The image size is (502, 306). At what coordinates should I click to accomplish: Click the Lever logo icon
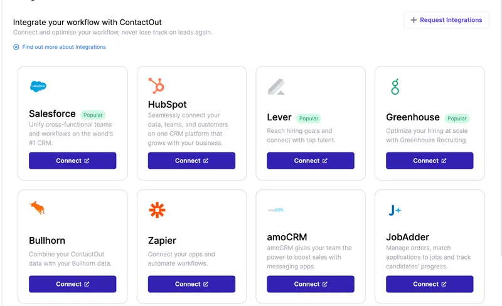277,87
